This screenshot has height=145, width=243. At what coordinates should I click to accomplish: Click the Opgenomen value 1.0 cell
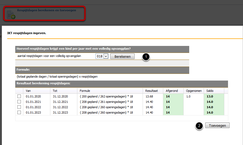click(193, 96)
